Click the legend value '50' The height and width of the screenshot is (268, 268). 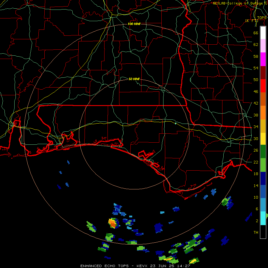(x=256, y=80)
